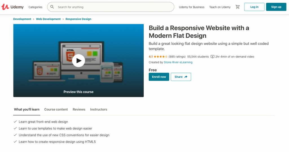This screenshot has width=289, height=152.
Task: Open the shopping cart icon
Action: pyautogui.click(x=238, y=7)
